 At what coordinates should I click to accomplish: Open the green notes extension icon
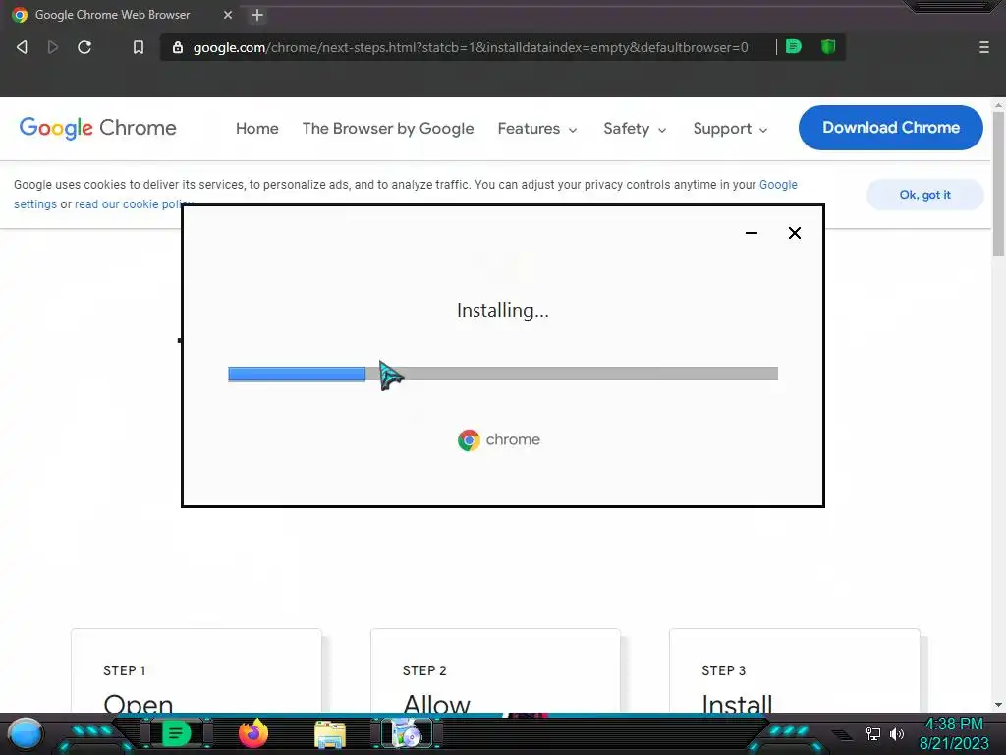[794, 46]
